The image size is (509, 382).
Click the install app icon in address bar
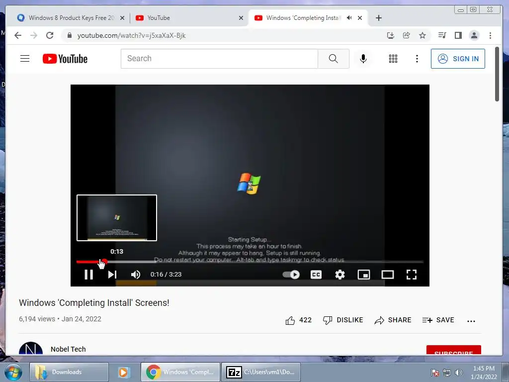(391, 35)
